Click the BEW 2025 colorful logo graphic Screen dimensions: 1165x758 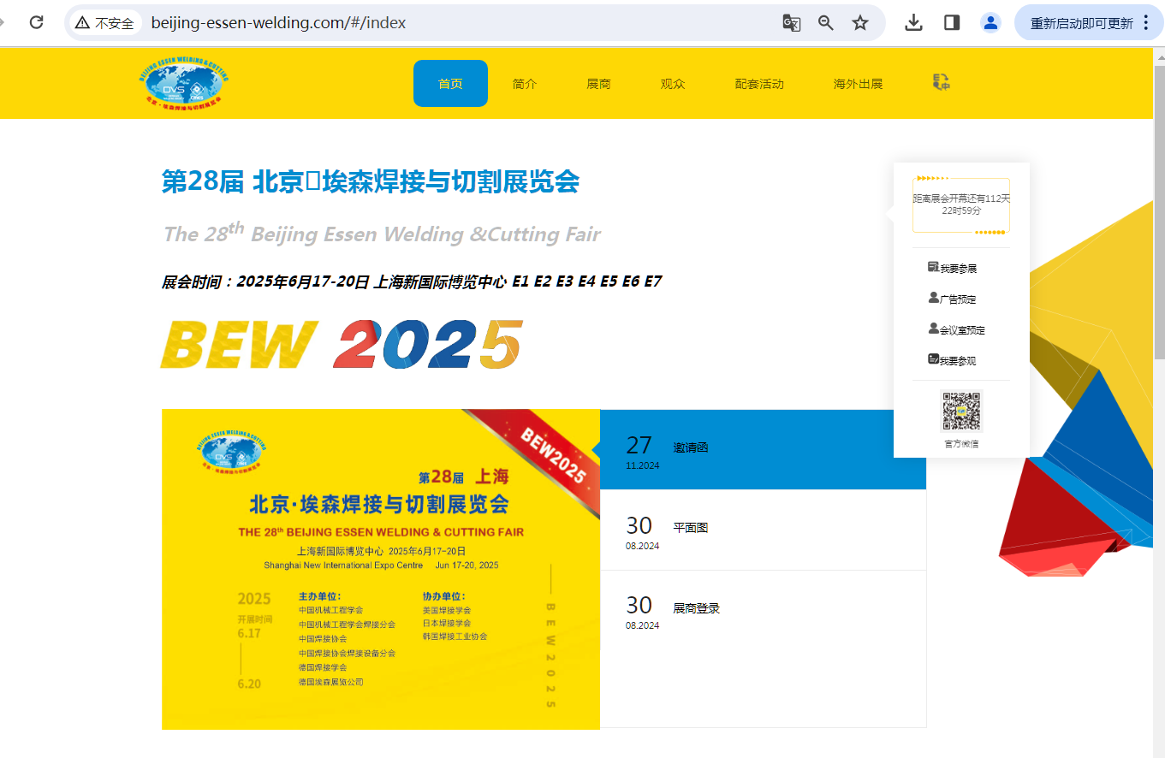[342, 345]
